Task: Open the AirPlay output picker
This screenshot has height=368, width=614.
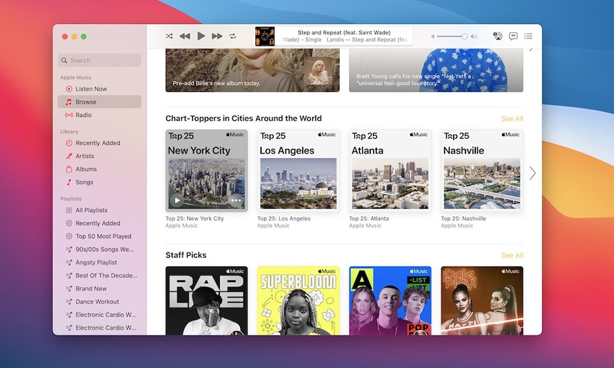Action: click(x=498, y=36)
